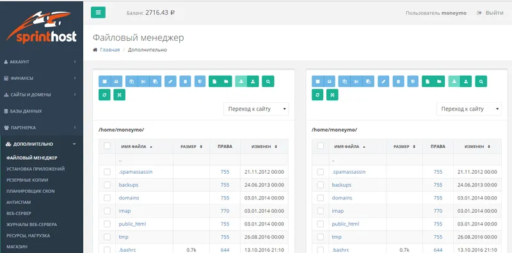Check backups row in left panel
This screenshot has height=253, width=512.
pos(107,185)
